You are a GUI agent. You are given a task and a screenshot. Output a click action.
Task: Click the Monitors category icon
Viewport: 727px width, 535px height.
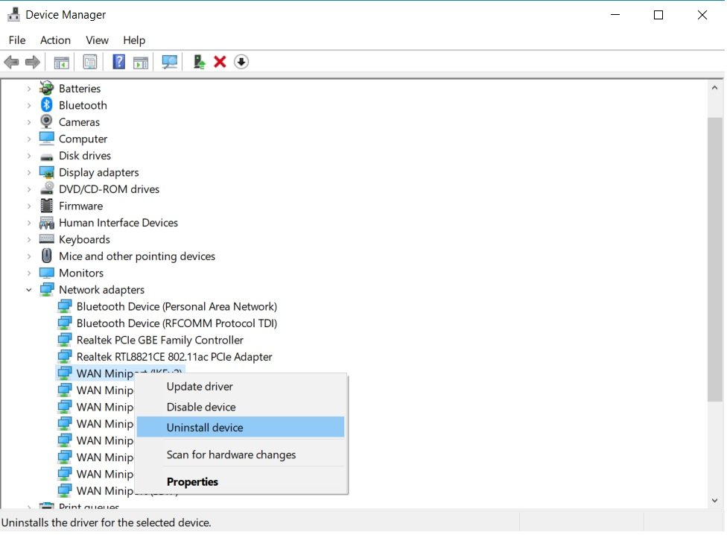[46, 273]
